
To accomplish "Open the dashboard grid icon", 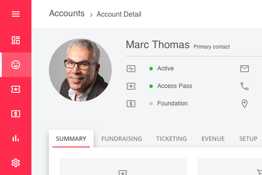I will (16, 40).
